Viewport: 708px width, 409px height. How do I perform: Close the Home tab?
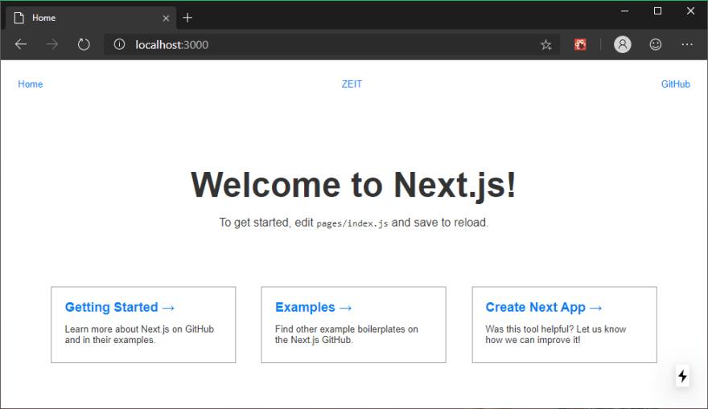point(166,18)
